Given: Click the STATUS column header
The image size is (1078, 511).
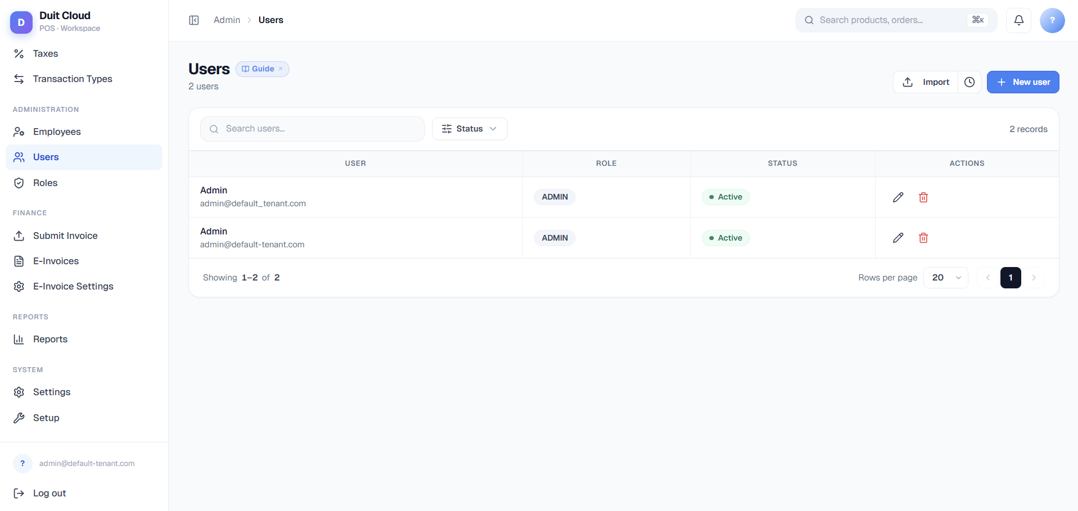Looking at the screenshot, I should [x=783, y=164].
